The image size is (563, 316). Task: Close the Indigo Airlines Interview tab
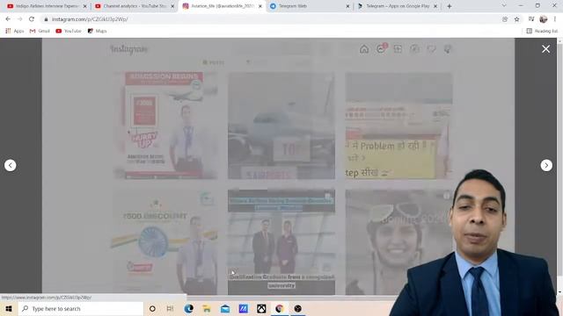click(x=84, y=6)
